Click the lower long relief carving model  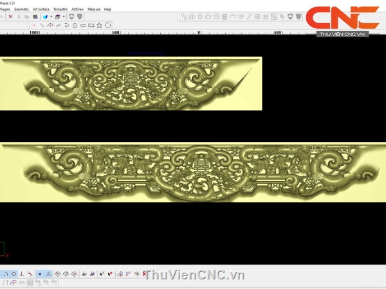coord(193,172)
